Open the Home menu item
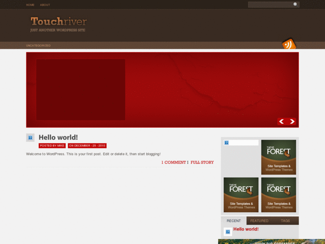Viewport: 325px width, 244px height. [30, 5]
